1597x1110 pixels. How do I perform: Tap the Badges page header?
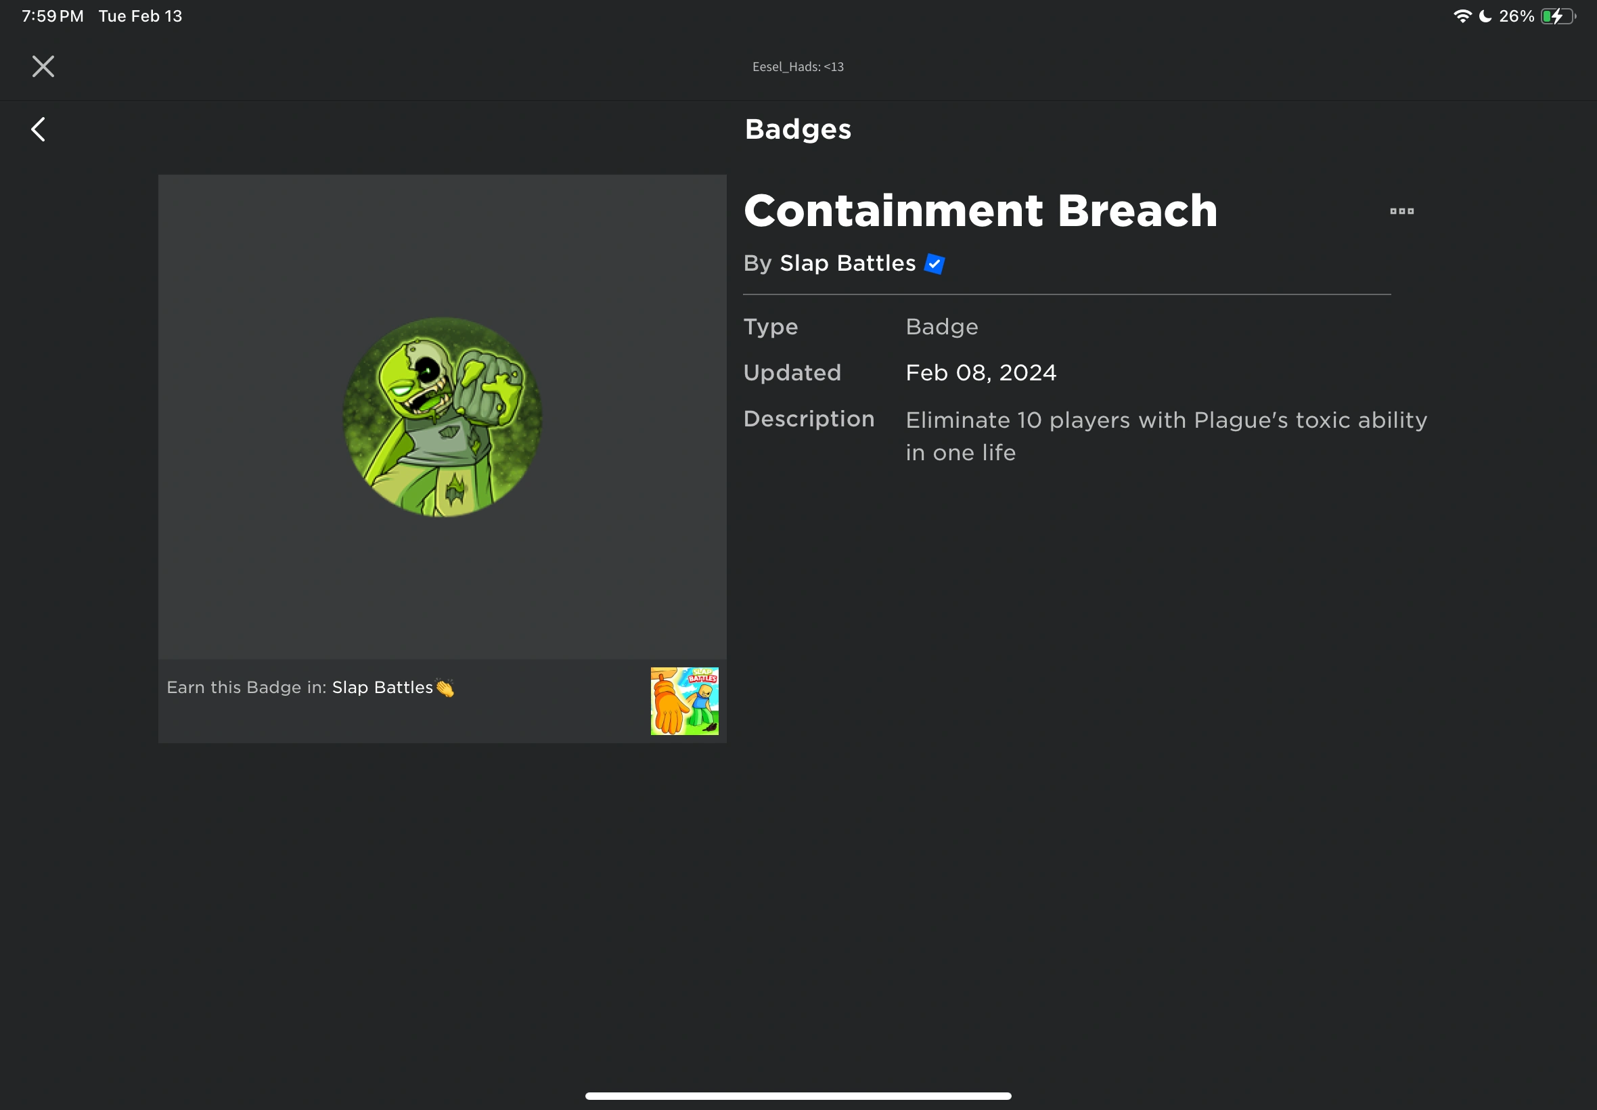click(x=798, y=129)
